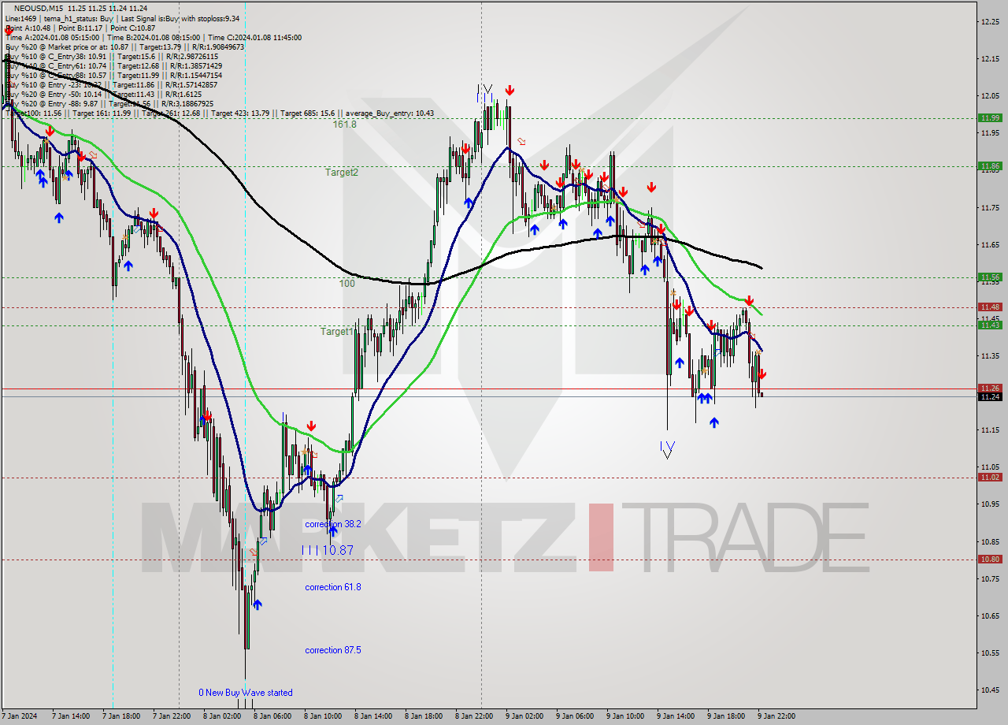Select the '9 Jan 06:00' time label

pos(576,716)
